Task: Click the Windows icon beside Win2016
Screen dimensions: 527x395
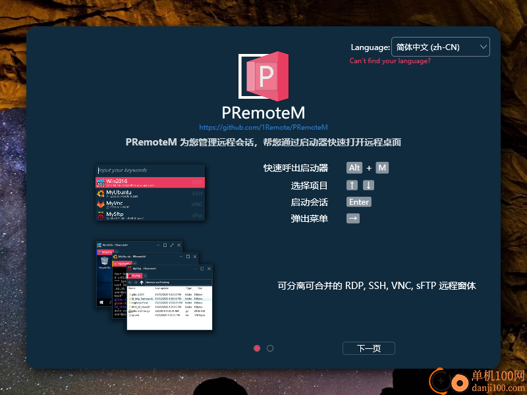Action: [x=101, y=182]
